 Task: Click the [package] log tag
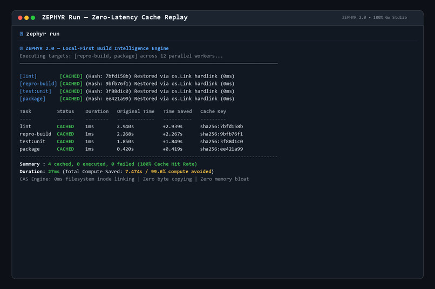[32, 98]
